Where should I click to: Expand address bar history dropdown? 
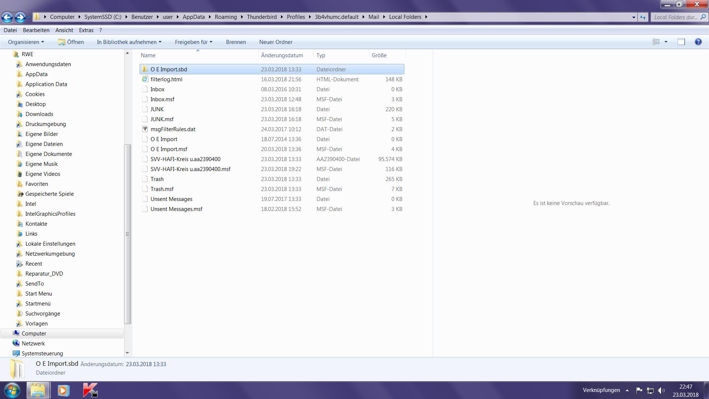click(x=634, y=17)
